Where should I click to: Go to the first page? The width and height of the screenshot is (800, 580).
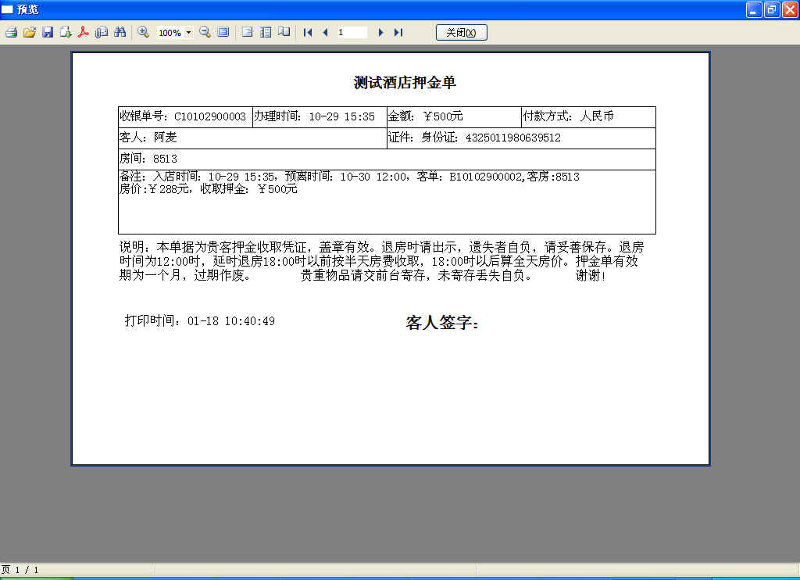307,32
